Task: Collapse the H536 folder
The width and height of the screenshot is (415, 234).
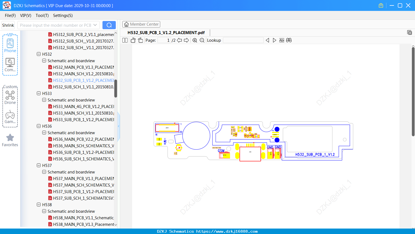Action: tap(39, 126)
